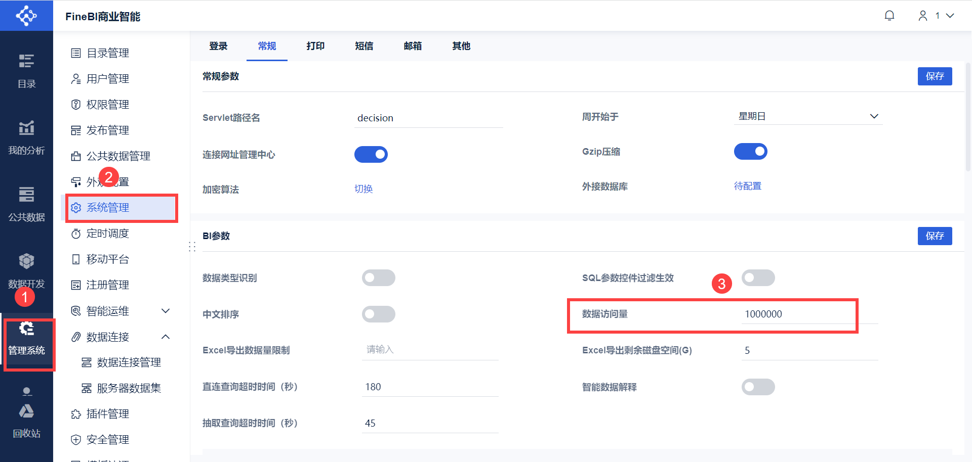Screen dimensions: 972x462
Task: Open 定时调度 in the menu
Action: [108, 234]
